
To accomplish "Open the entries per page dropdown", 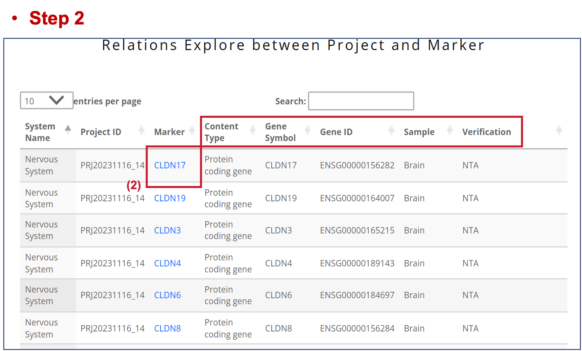I will (46, 100).
